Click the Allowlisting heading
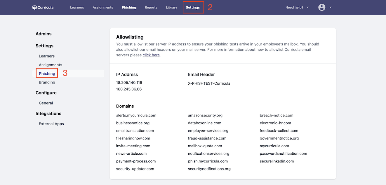This screenshot has height=185, width=386. tap(130, 37)
